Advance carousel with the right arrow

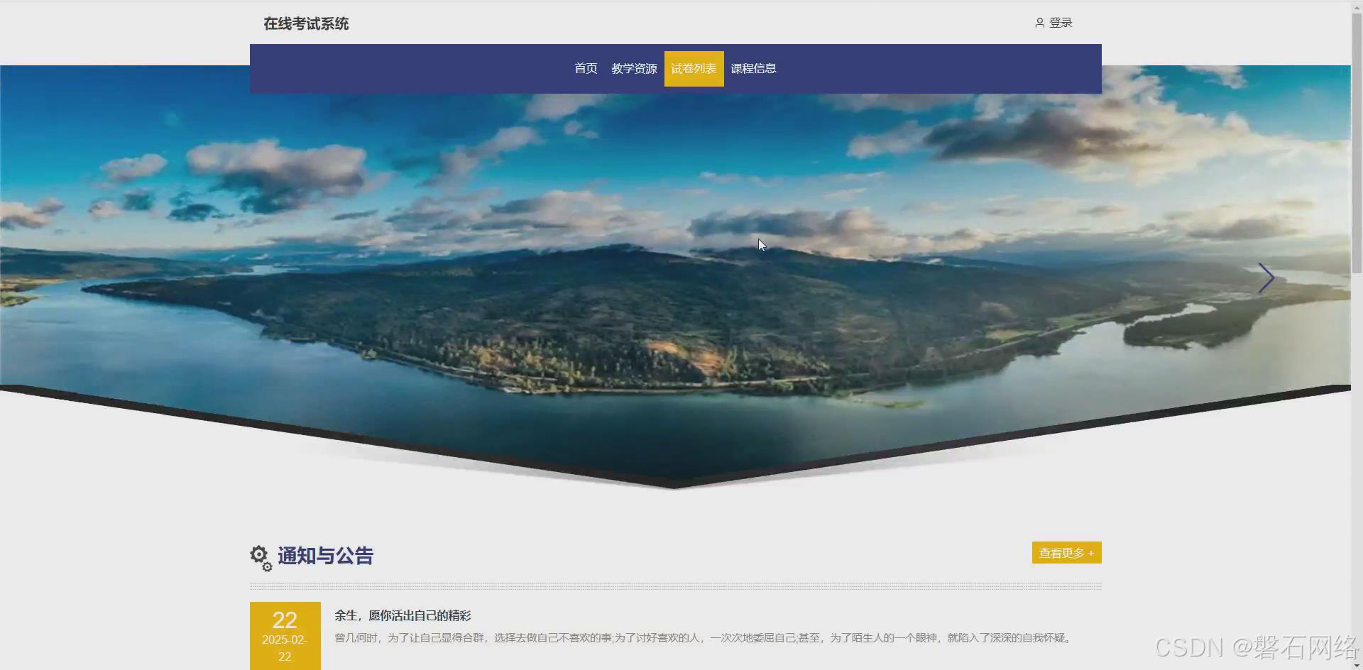1266,278
